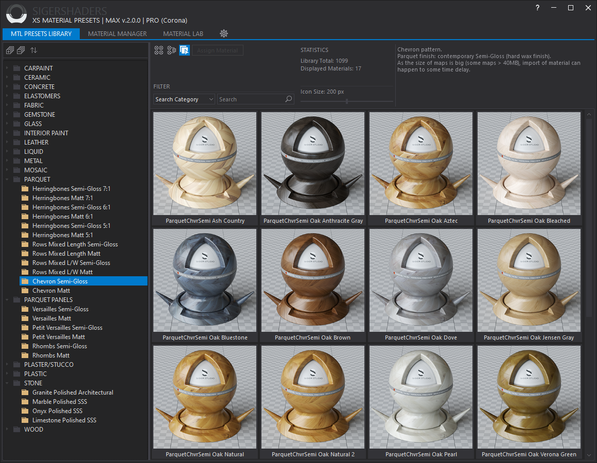This screenshot has height=463, width=597.
Task: Adjust the Icon Size slider handle
Action: (x=347, y=101)
